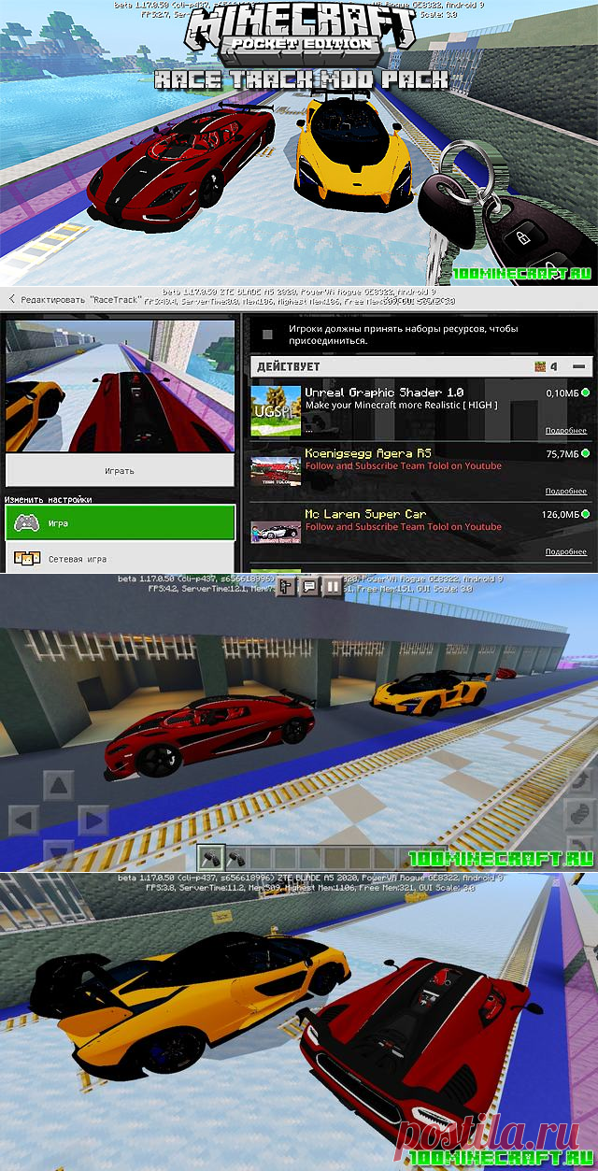Select the Игра settings tab
Image resolution: width=598 pixels, height=1171 pixels.
pos(120,523)
